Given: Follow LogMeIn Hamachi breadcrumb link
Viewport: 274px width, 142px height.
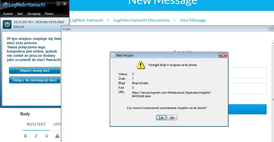Looking at the screenshot, I should pyautogui.click(x=86, y=20).
